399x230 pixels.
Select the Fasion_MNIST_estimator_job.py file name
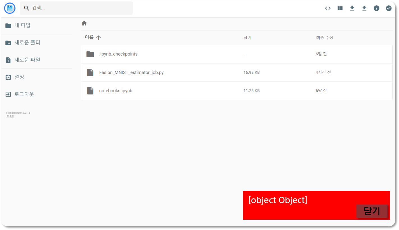pos(131,72)
